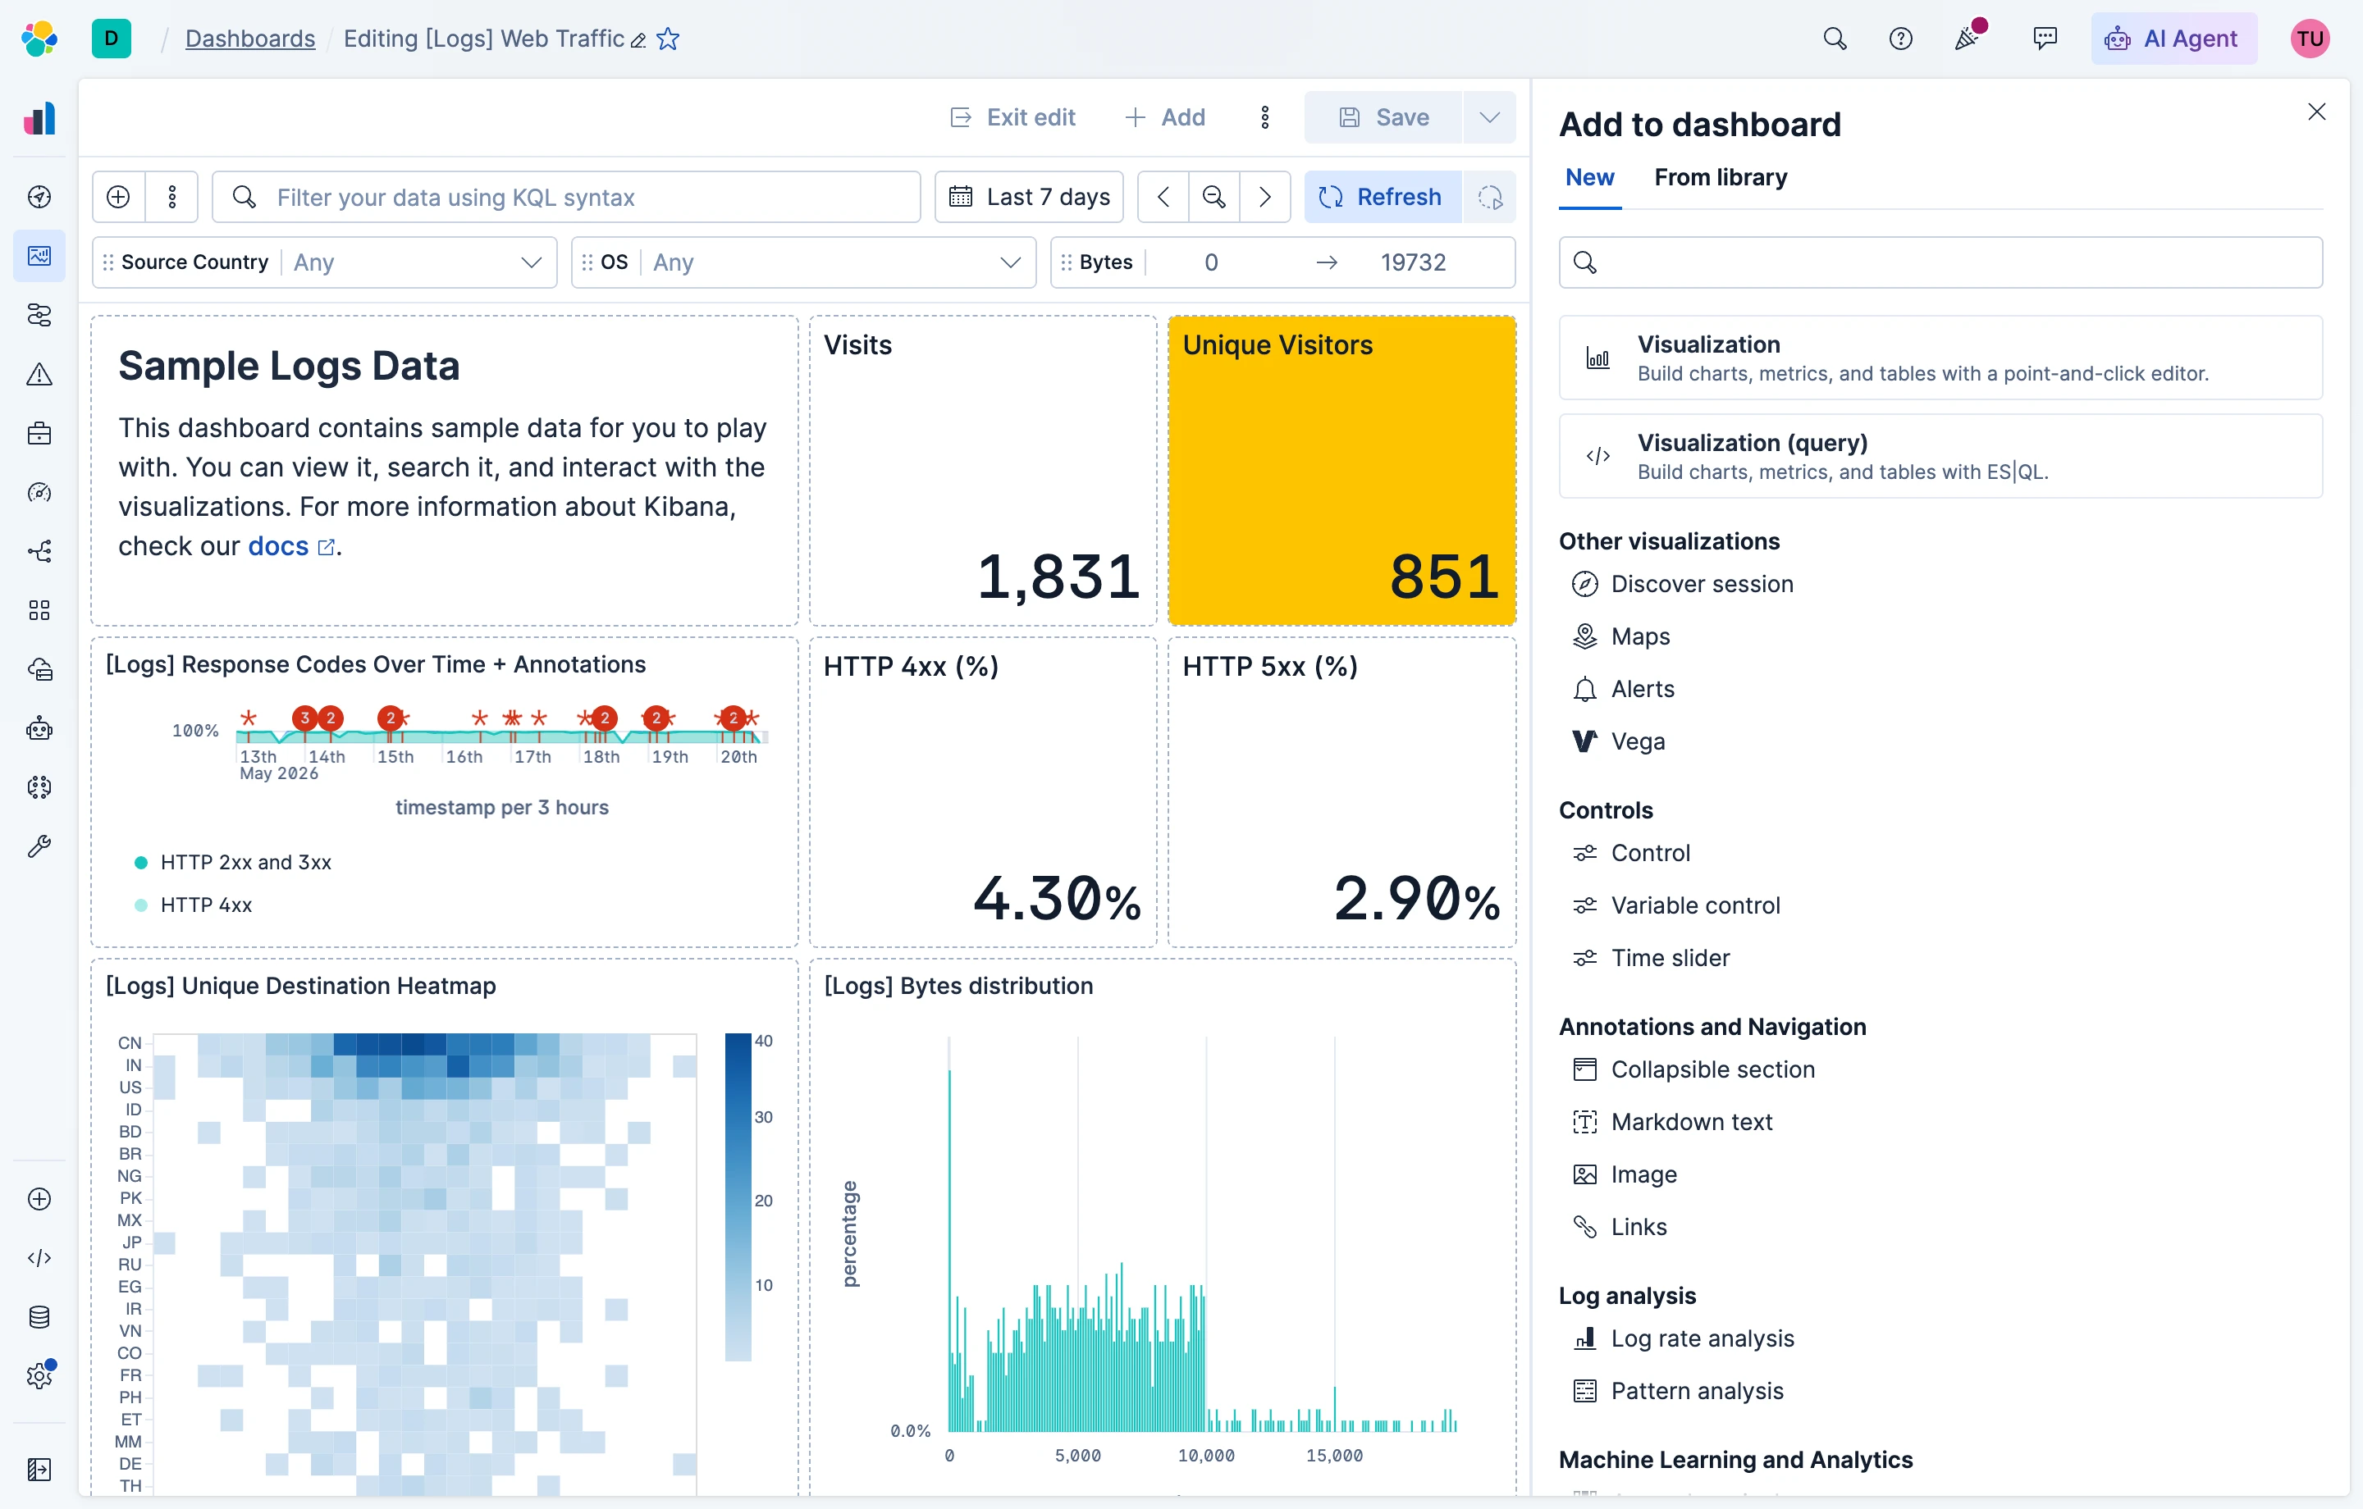Click the add filter plus icon

[x=119, y=197]
